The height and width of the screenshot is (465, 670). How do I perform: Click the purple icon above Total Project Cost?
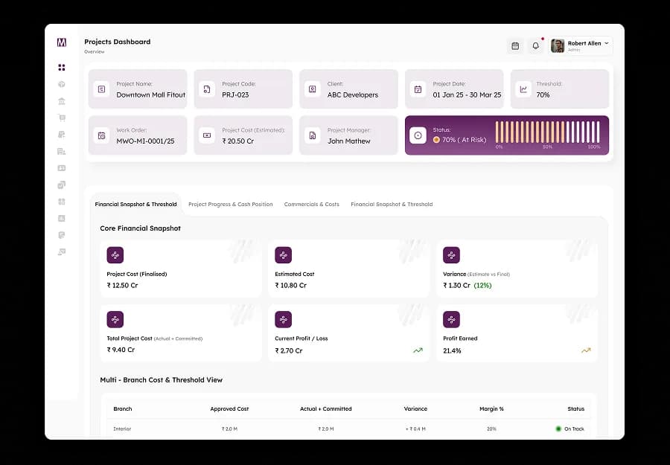coord(115,319)
